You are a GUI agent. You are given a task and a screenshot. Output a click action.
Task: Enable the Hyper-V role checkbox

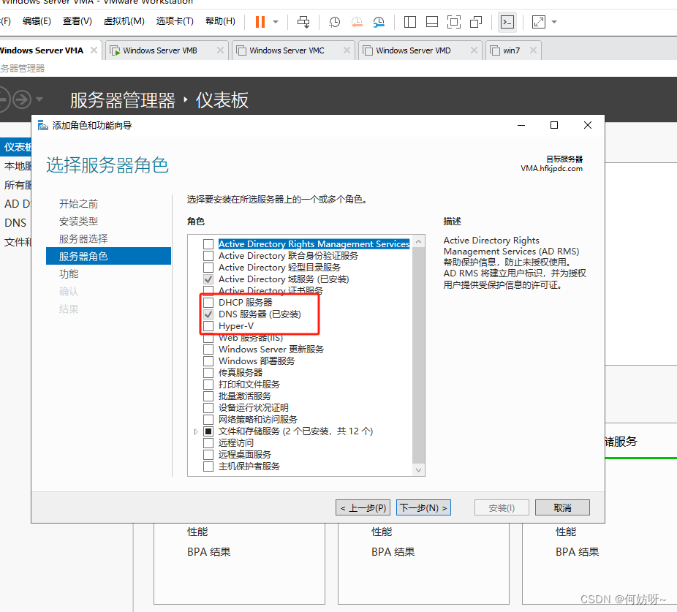point(208,326)
